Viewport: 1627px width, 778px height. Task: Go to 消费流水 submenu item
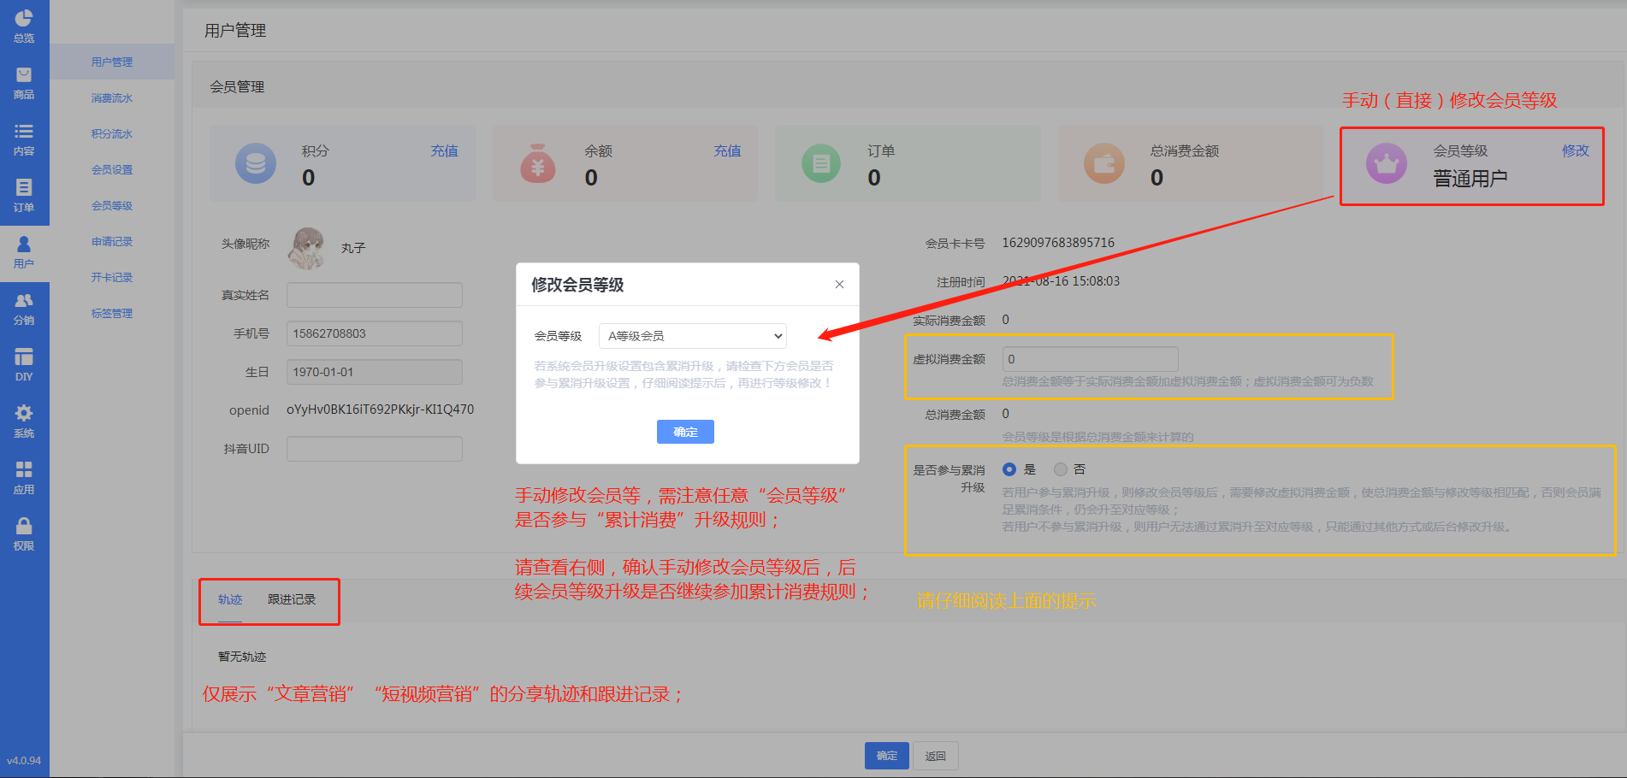(x=112, y=98)
